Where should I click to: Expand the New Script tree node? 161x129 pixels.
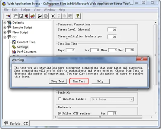(x=5, y=32)
